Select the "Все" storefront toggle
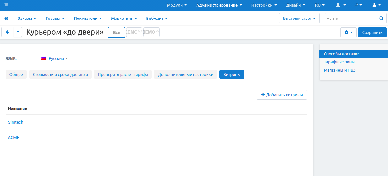Image resolution: width=388 pixels, height=176 pixels. 116,32
